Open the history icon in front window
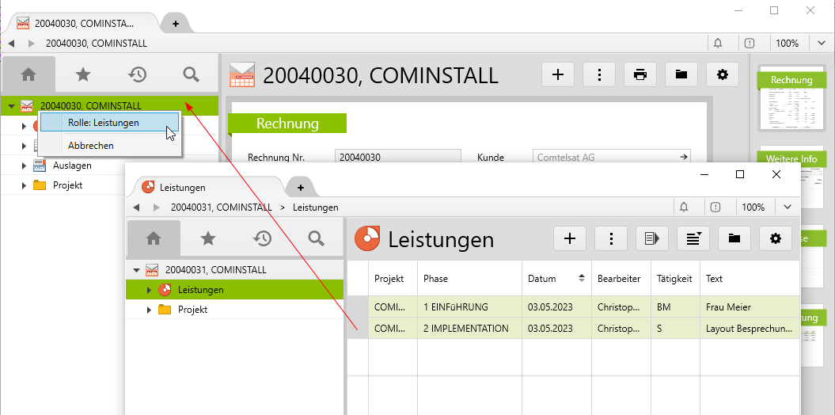Viewport: 835px width, 415px height. click(262, 238)
